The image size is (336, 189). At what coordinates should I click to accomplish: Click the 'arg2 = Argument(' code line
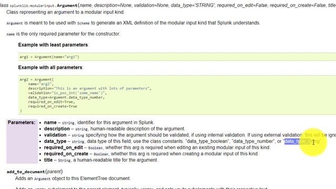pyautogui.click(x=37, y=79)
